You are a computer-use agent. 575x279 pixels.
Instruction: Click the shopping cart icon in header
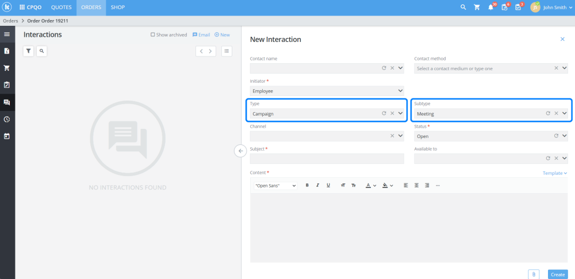coord(477,7)
